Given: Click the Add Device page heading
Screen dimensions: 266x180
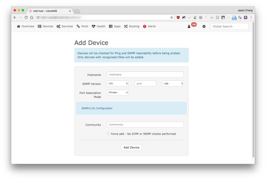Looking at the screenshot, I should pos(91,43).
